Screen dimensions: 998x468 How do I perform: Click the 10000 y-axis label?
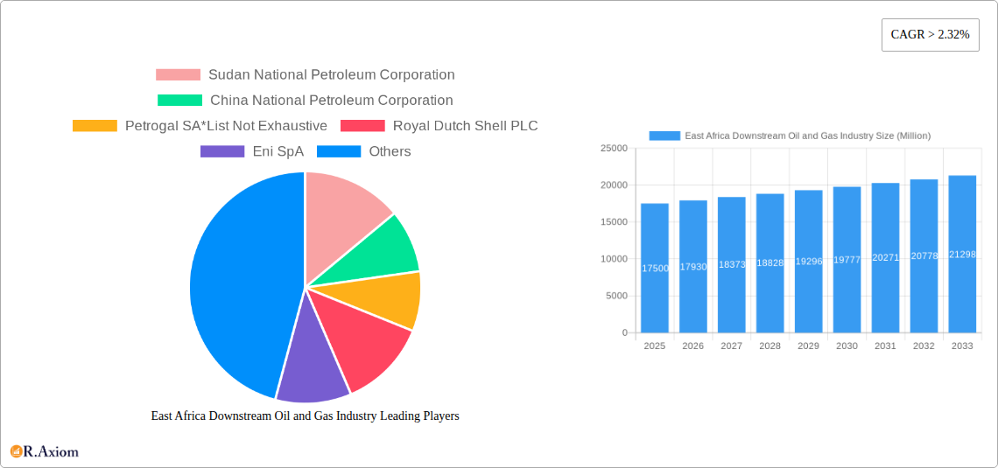coord(614,259)
